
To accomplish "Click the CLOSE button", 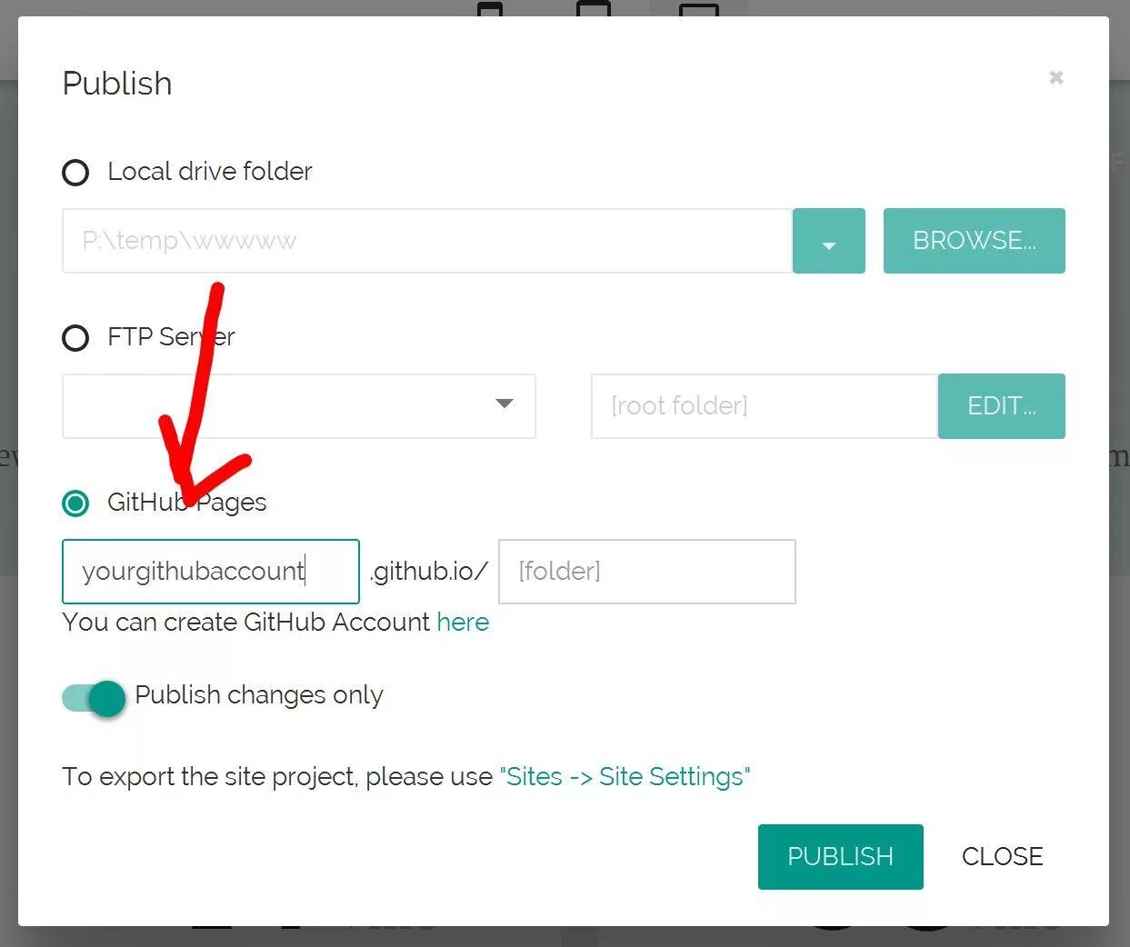I will click(x=1002, y=856).
